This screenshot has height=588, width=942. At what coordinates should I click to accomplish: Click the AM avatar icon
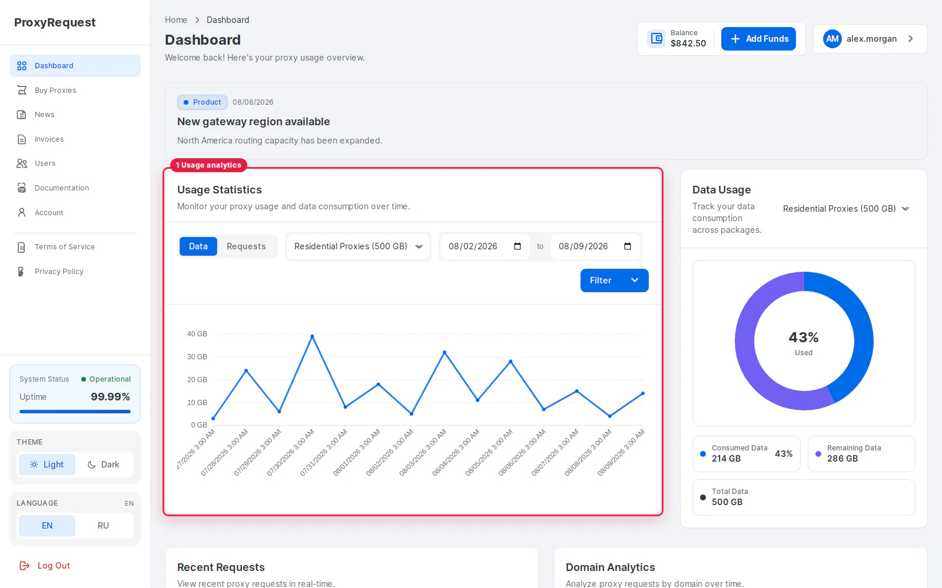pyautogui.click(x=832, y=39)
